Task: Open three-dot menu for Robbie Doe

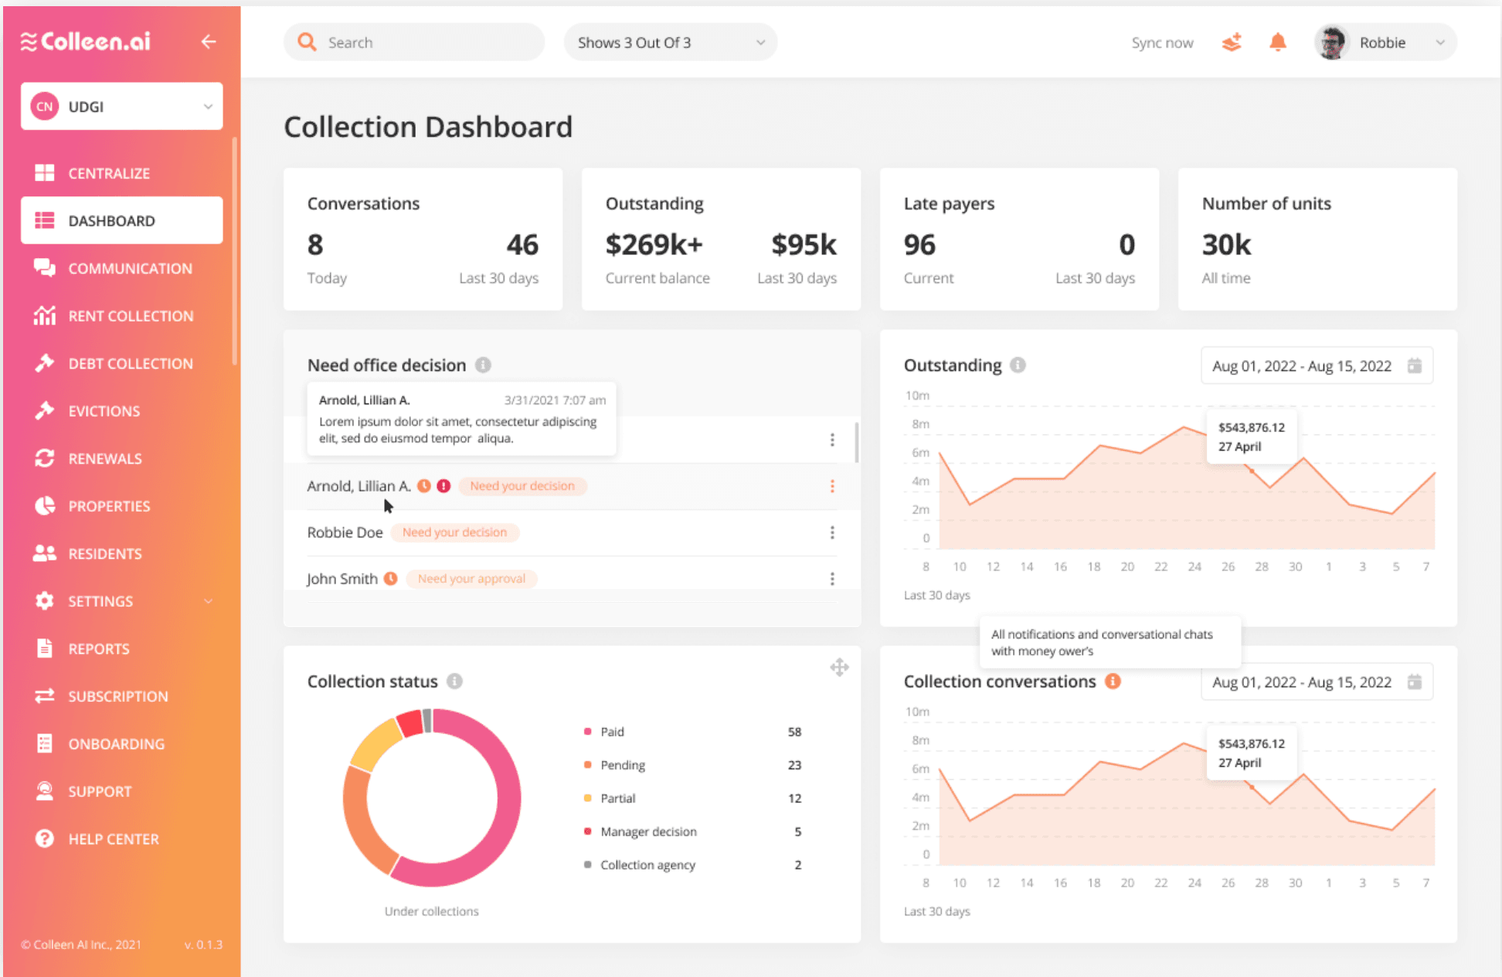Action: click(832, 533)
